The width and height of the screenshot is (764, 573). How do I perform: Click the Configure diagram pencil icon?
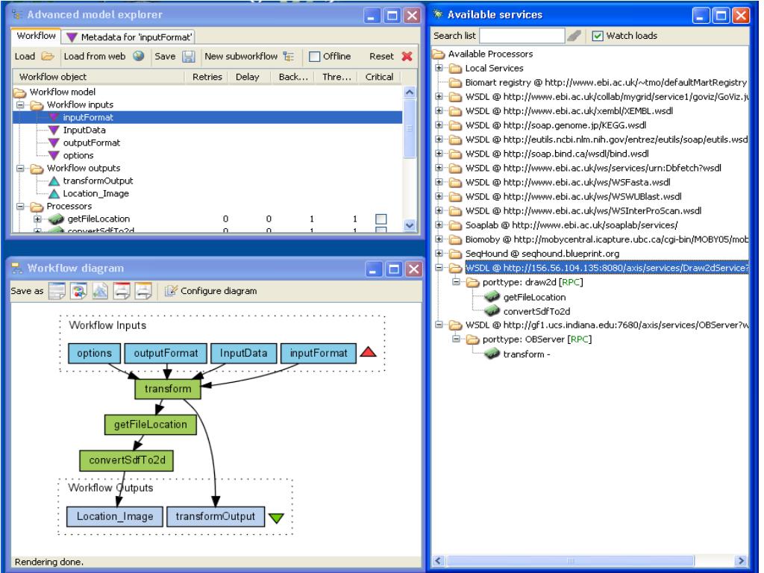point(171,291)
